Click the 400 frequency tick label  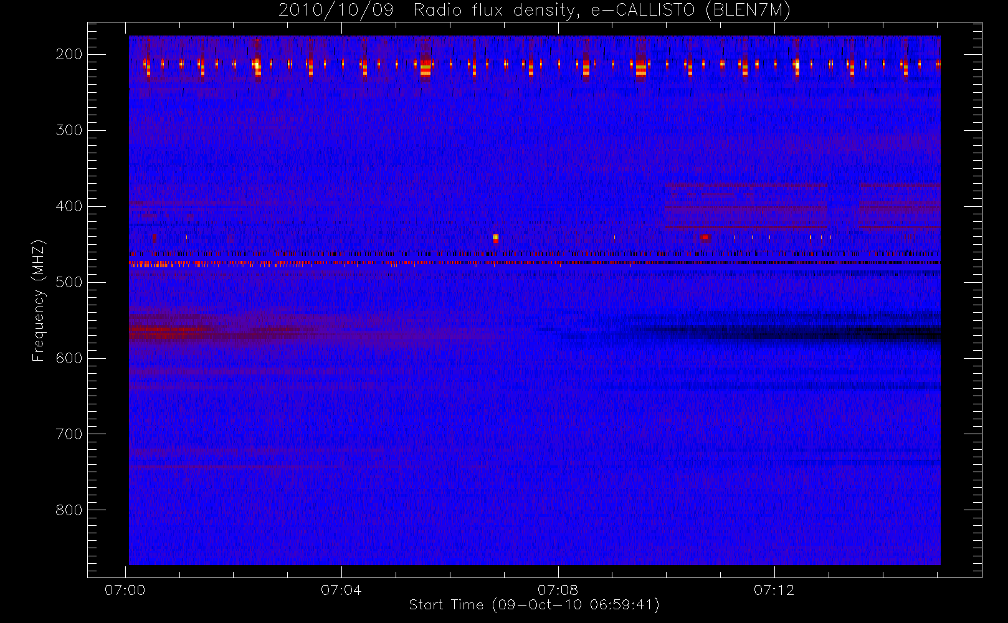coord(69,206)
